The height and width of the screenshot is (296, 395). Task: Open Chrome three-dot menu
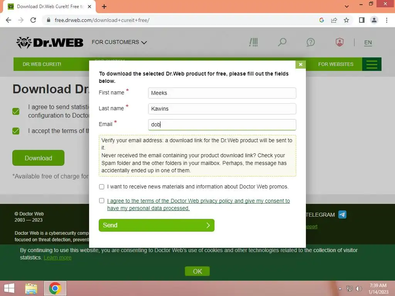(387, 20)
